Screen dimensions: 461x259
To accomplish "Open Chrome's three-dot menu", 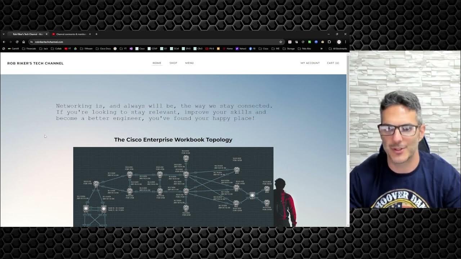I will point(345,42).
